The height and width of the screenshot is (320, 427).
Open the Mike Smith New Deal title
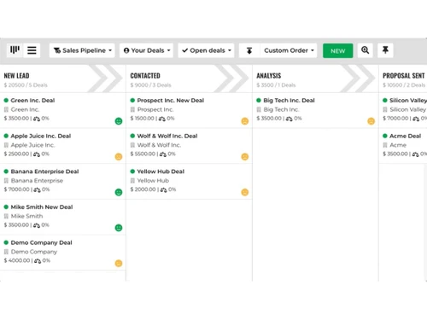tap(42, 207)
